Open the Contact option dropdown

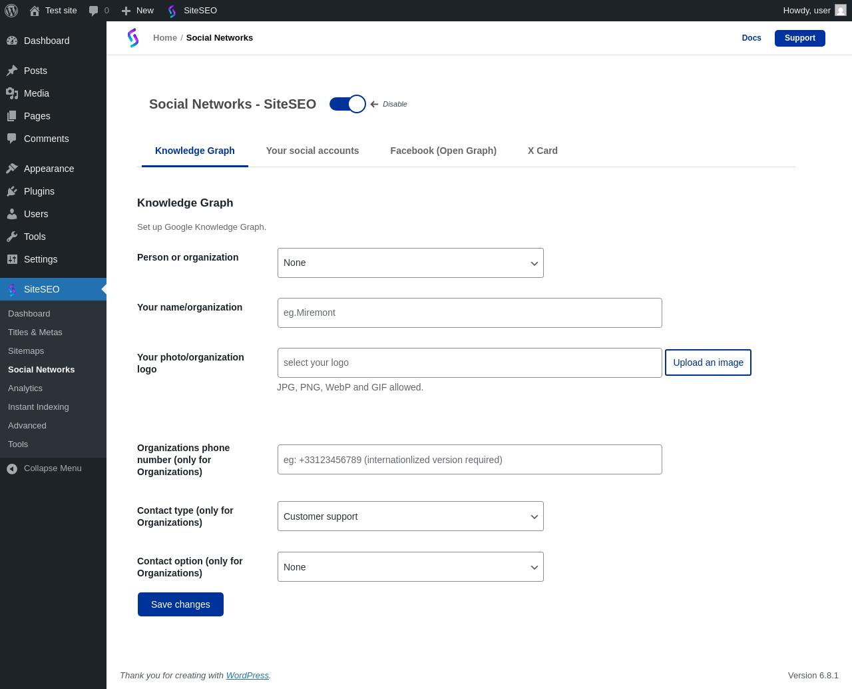click(410, 567)
